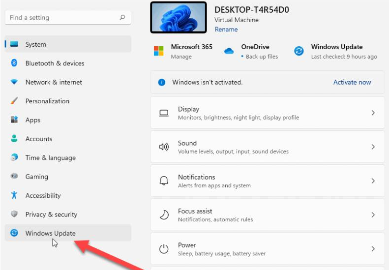
Task: Open Focus assist using its chevron
Action: (x=373, y=215)
